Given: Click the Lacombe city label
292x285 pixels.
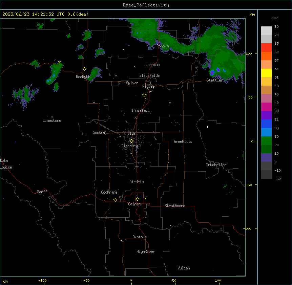Looking at the screenshot, I should (152, 65).
